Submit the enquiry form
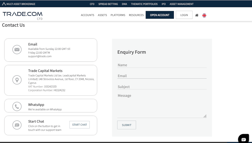Screen dimensions: 252x143 pyautogui.click(x=127, y=125)
